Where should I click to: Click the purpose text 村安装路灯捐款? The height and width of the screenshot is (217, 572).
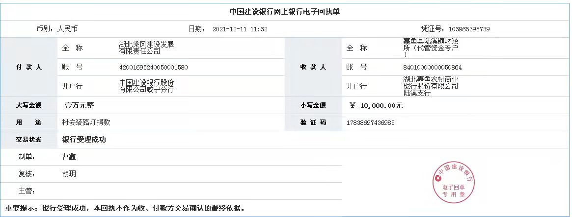(89, 122)
